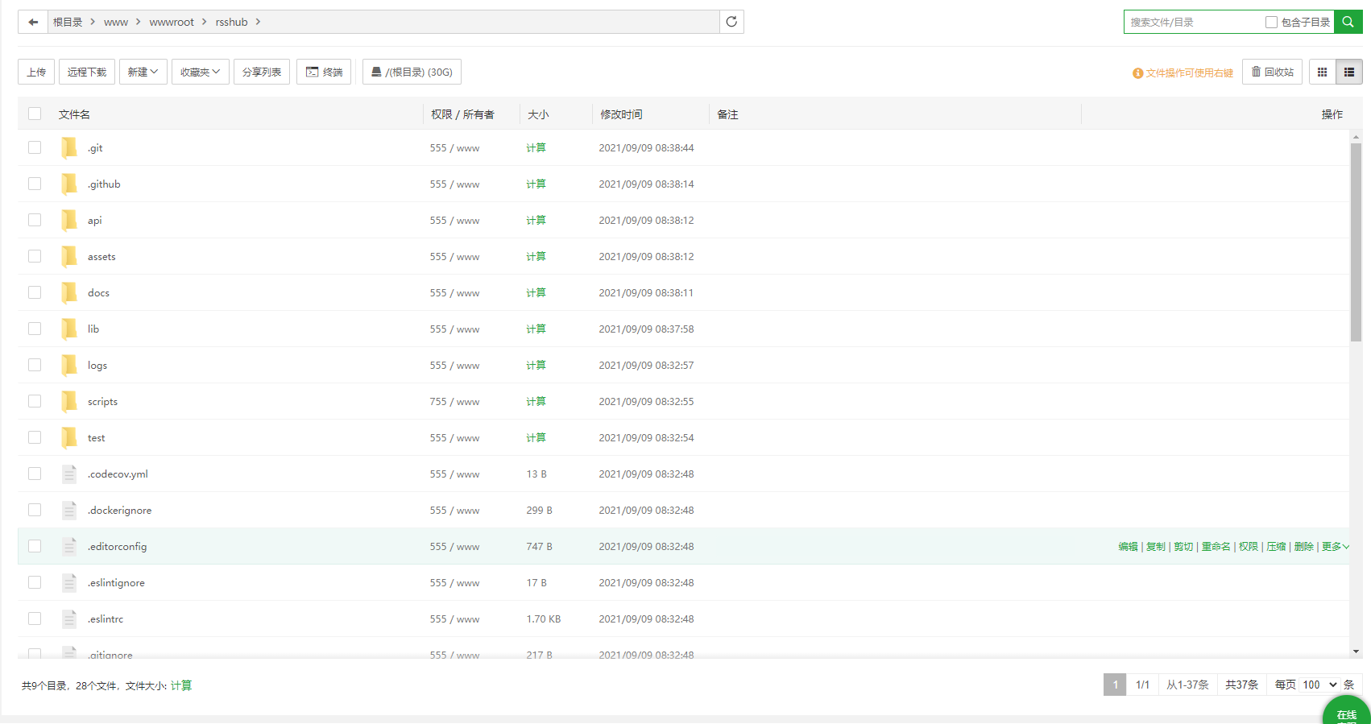This screenshot has height=724, width=1371.
Task: Open the recycle bin (回收站)
Action: (1272, 72)
